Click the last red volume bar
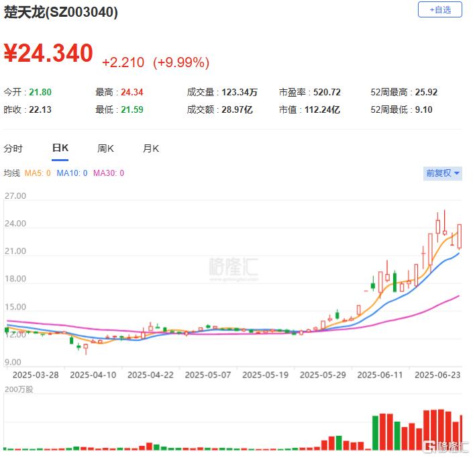The width and height of the screenshot is (473, 458). click(461, 432)
